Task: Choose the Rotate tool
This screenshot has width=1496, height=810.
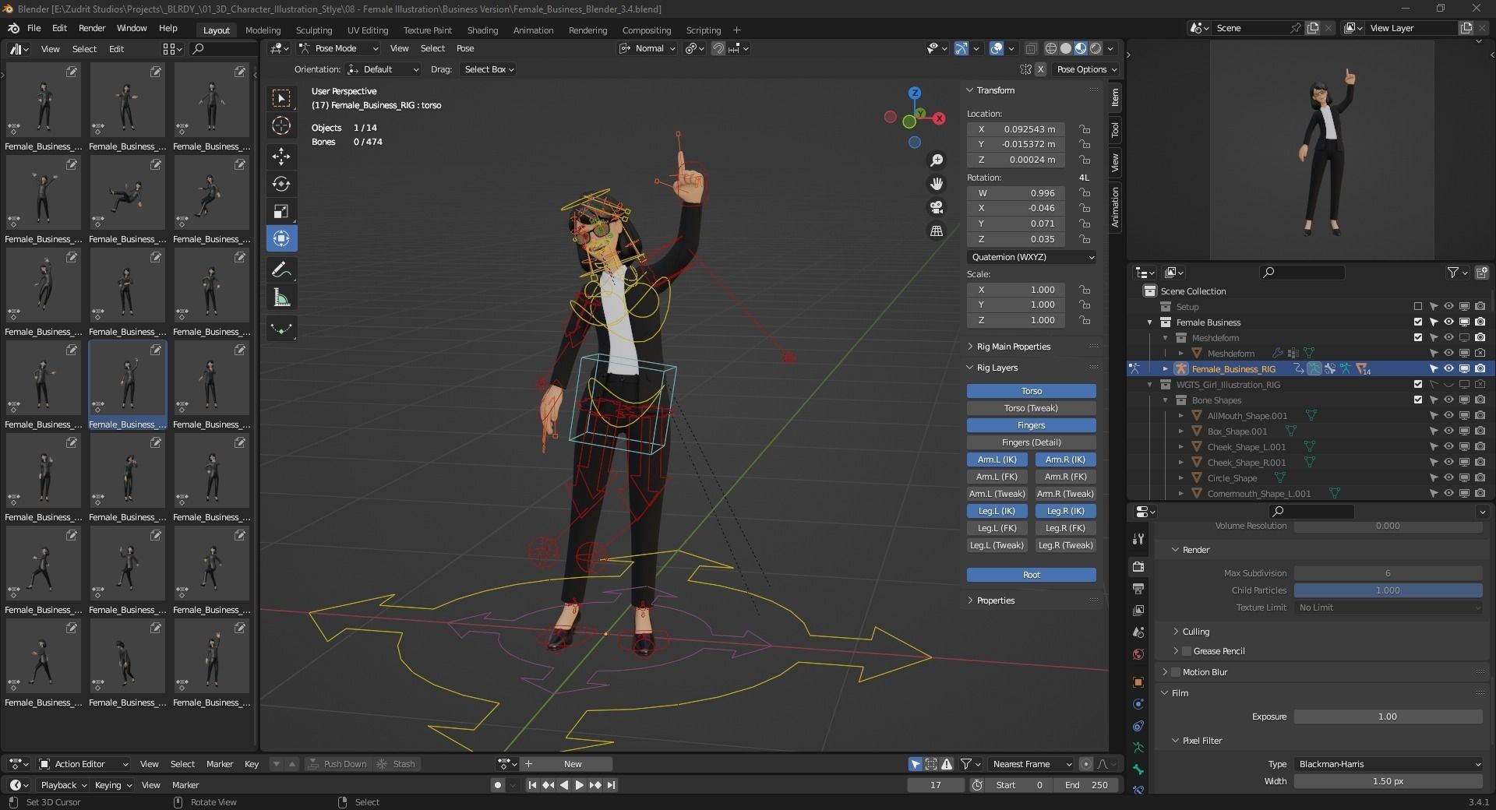Action: coord(281,184)
